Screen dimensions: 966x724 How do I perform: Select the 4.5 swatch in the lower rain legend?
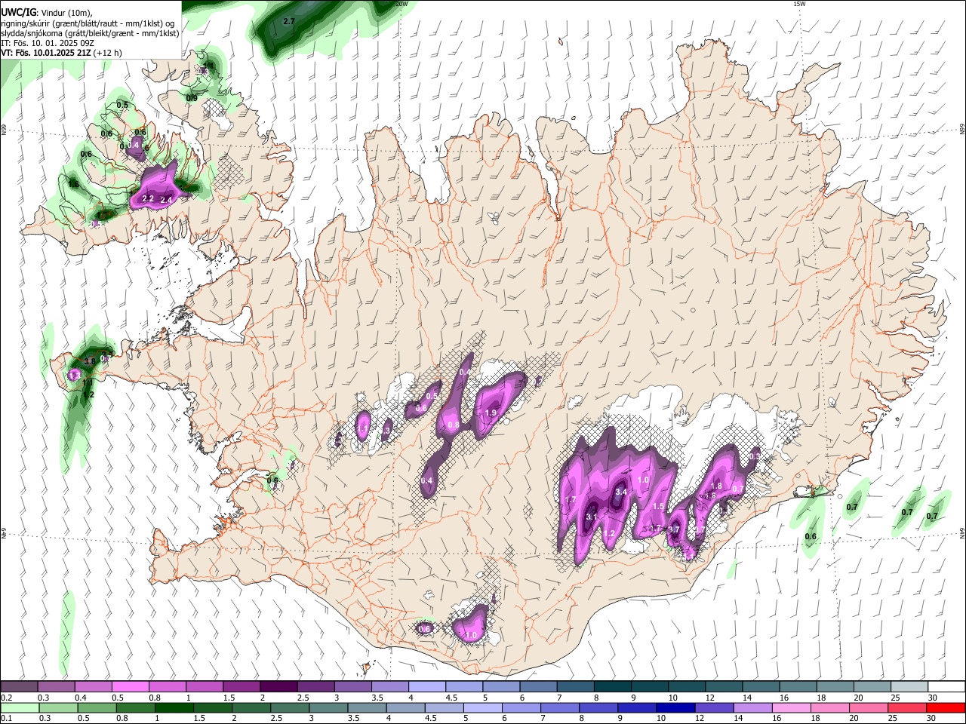point(445,707)
